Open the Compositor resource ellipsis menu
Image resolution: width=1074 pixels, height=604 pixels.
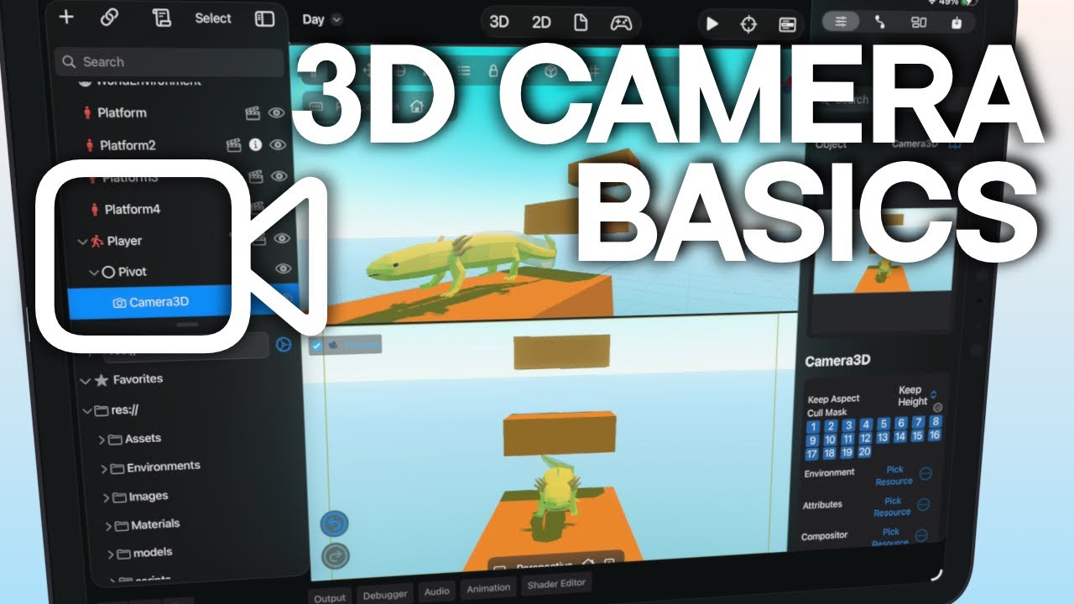(x=920, y=534)
